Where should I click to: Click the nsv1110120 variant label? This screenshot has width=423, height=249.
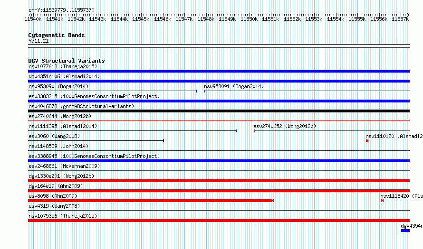point(394,136)
